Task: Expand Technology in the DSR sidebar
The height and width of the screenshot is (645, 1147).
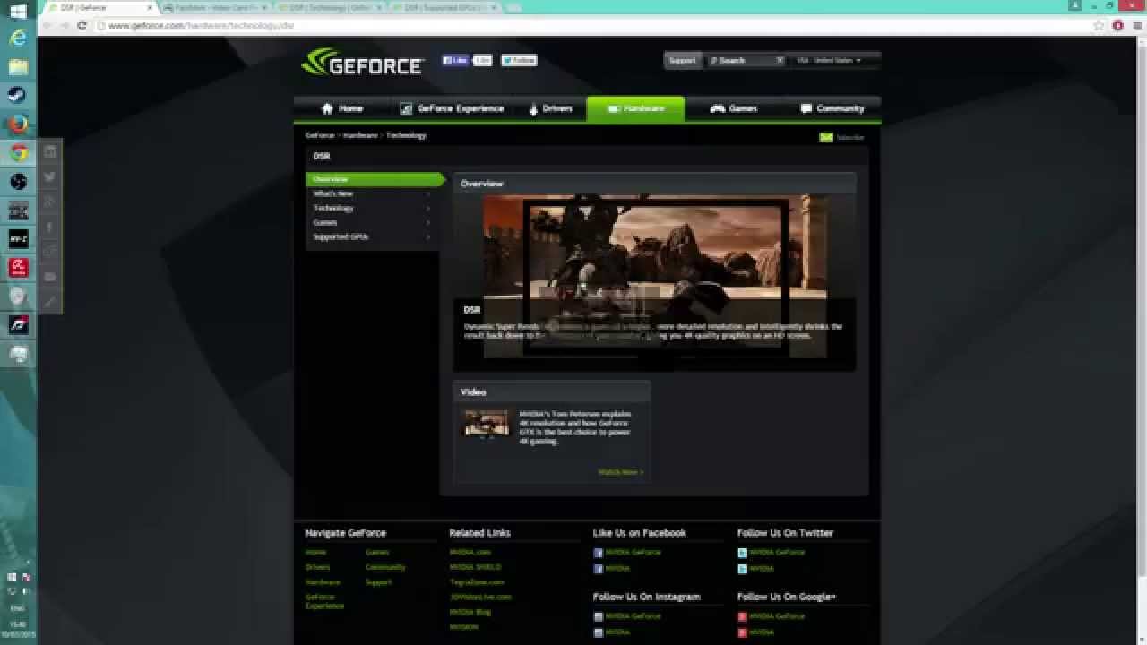Action: (x=371, y=208)
